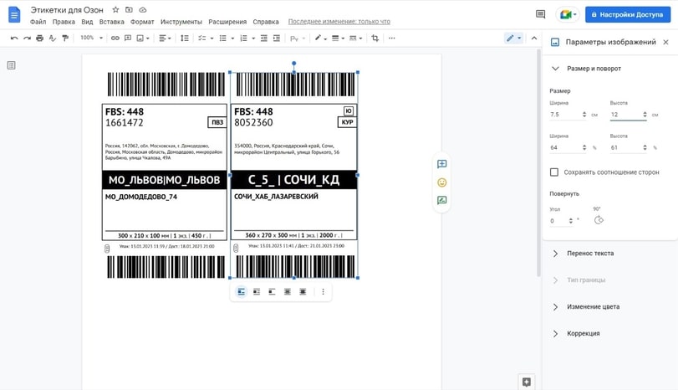Click the suggest edits side icon
The image size is (678, 390).
tap(441, 201)
